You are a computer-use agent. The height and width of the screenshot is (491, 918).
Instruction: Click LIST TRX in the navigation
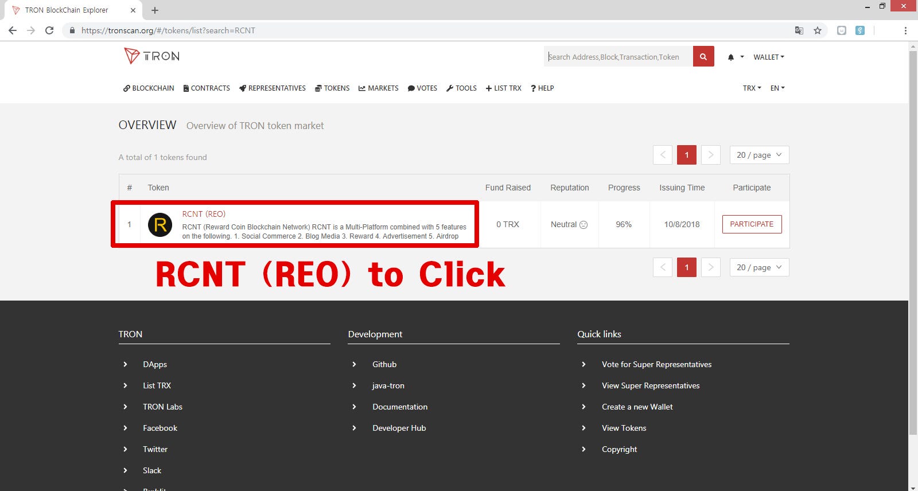[x=504, y=88]
